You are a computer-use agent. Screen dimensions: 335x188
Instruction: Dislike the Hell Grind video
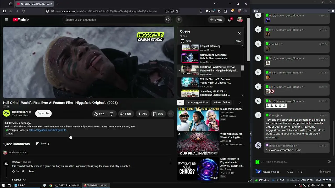(x=111, y=114)
